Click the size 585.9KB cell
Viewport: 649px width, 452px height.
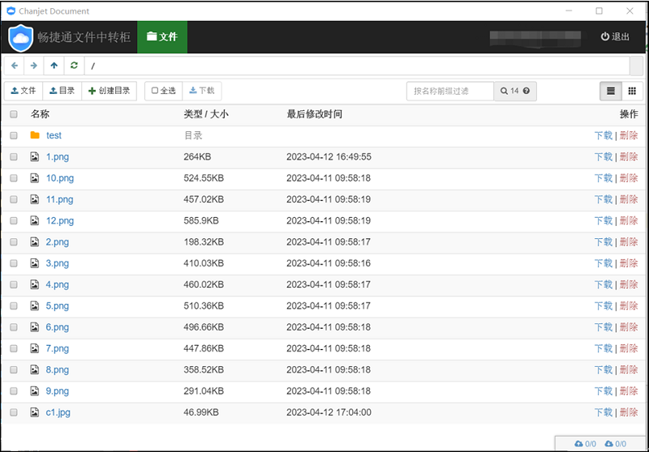coord(201,220)
